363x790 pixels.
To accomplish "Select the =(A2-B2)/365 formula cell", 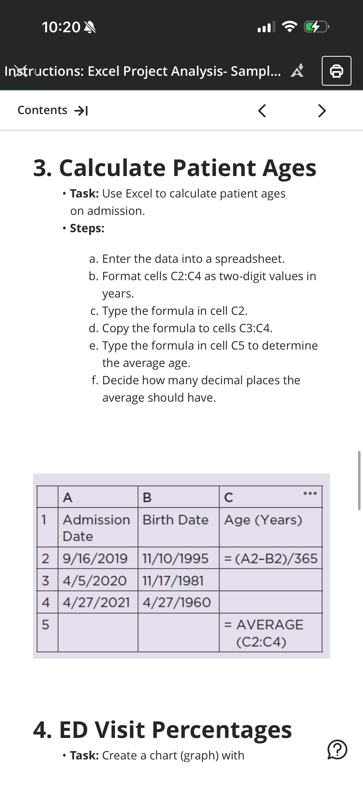I will [x=271, y=558].
